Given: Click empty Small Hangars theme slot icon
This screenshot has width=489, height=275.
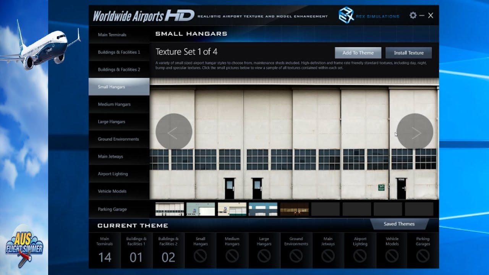Looking at the screenshot, I should tap(200, 256).
